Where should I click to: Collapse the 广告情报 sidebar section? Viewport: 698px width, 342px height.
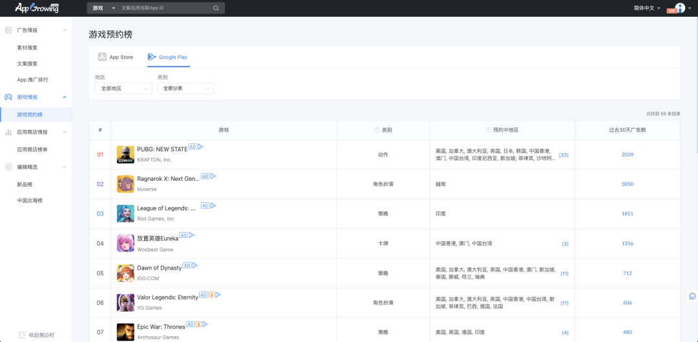(65, 30)
